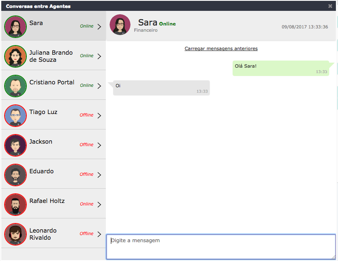Image resolution: width=338 pixels, height=261 pixels.
Task: Select the Jackson conversation name
Action: (41, 142)
